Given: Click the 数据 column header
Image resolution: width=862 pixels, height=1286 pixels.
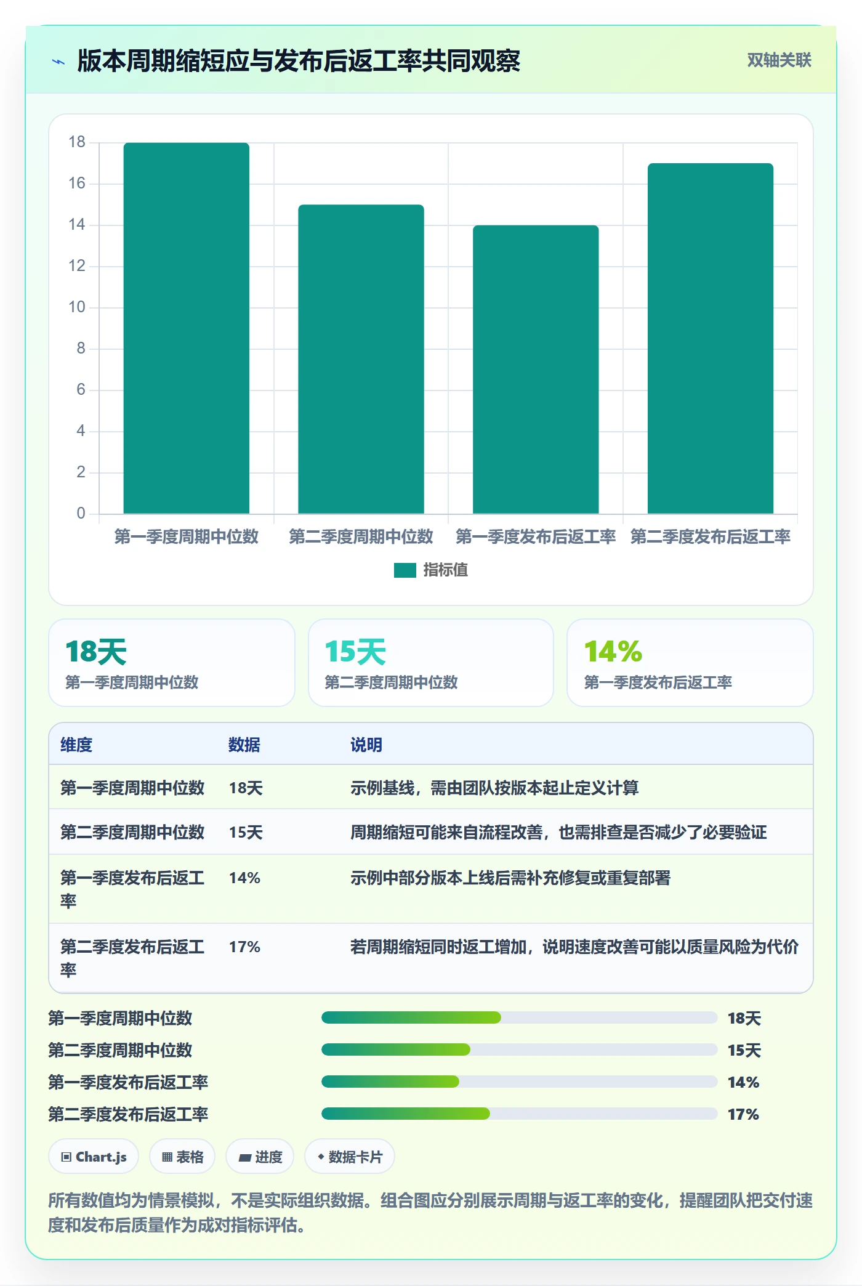Looking at the screenshot, I should coord(244,745).
